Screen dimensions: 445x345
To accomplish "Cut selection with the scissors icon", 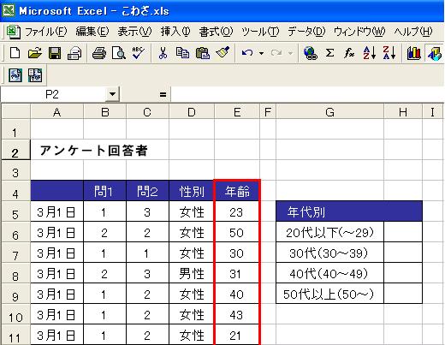I will pos(163,53).
